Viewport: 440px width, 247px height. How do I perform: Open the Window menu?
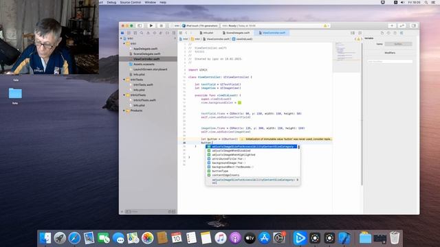(x=150, y=2)
